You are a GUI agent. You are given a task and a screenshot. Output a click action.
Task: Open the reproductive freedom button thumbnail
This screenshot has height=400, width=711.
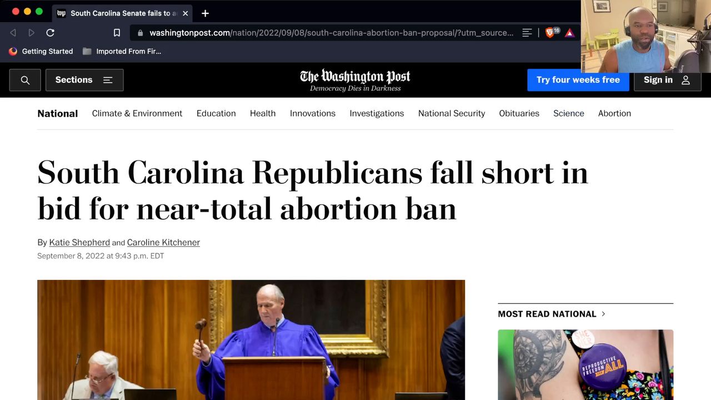coord(585,364)
